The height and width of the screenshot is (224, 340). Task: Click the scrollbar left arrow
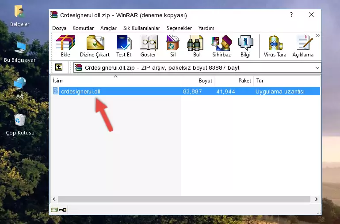click(x=54, y=199)
